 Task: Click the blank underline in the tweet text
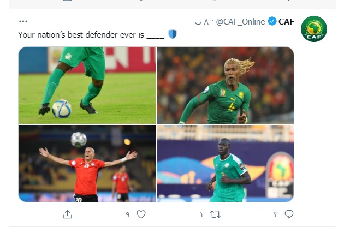point(156,35)
